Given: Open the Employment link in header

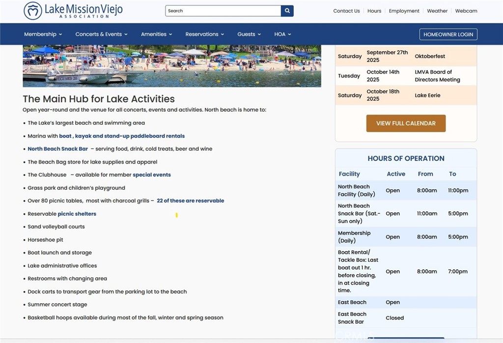Looking at the screenshot, I should pyautogui.click(x=404, y=11).
